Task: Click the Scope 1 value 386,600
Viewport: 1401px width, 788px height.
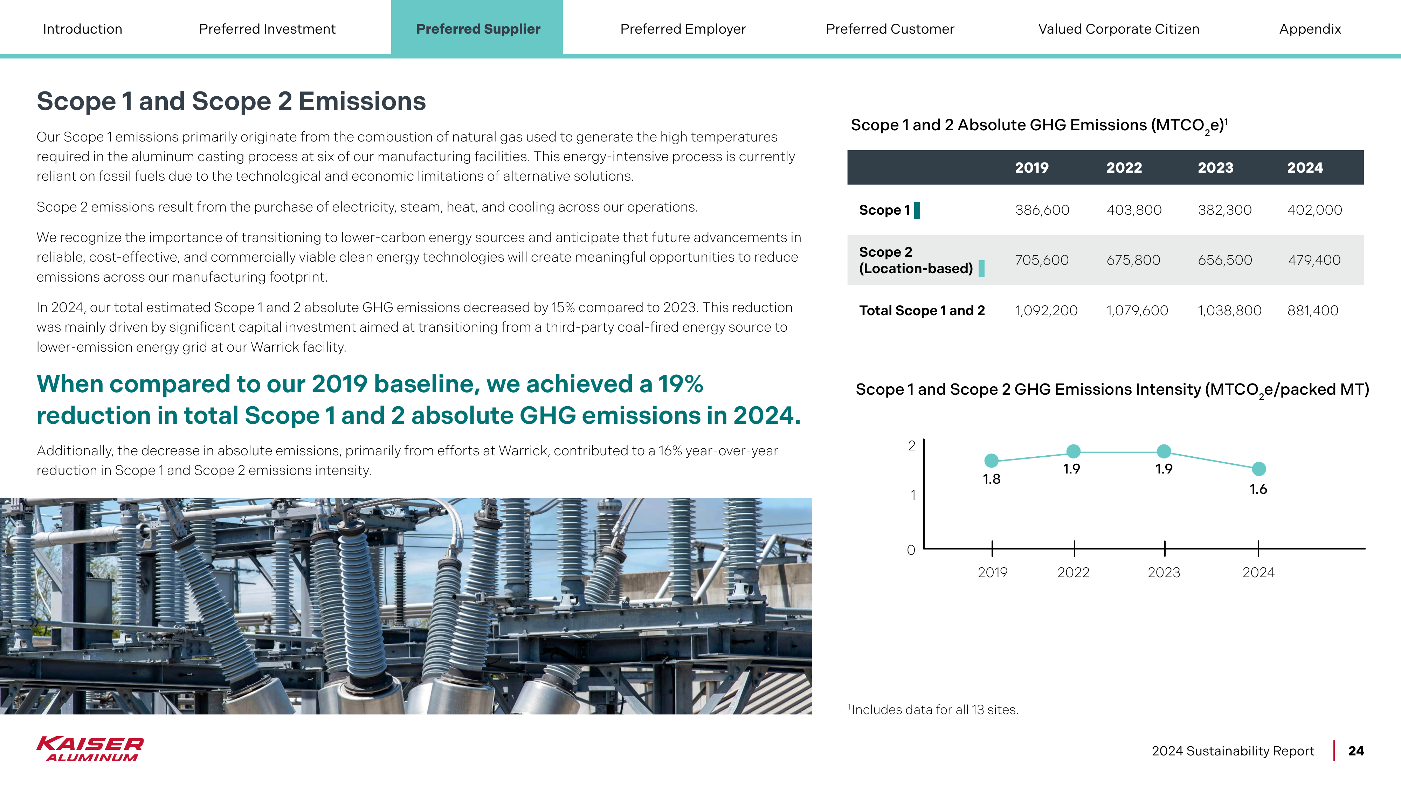Action: 1042,210
